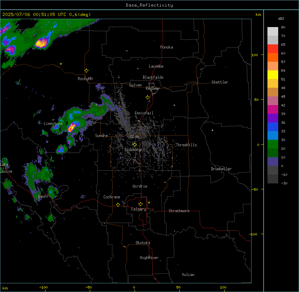Viewport: 299px width, 292px height.
Task: Click the Stettler label
Action: point(220,82)
